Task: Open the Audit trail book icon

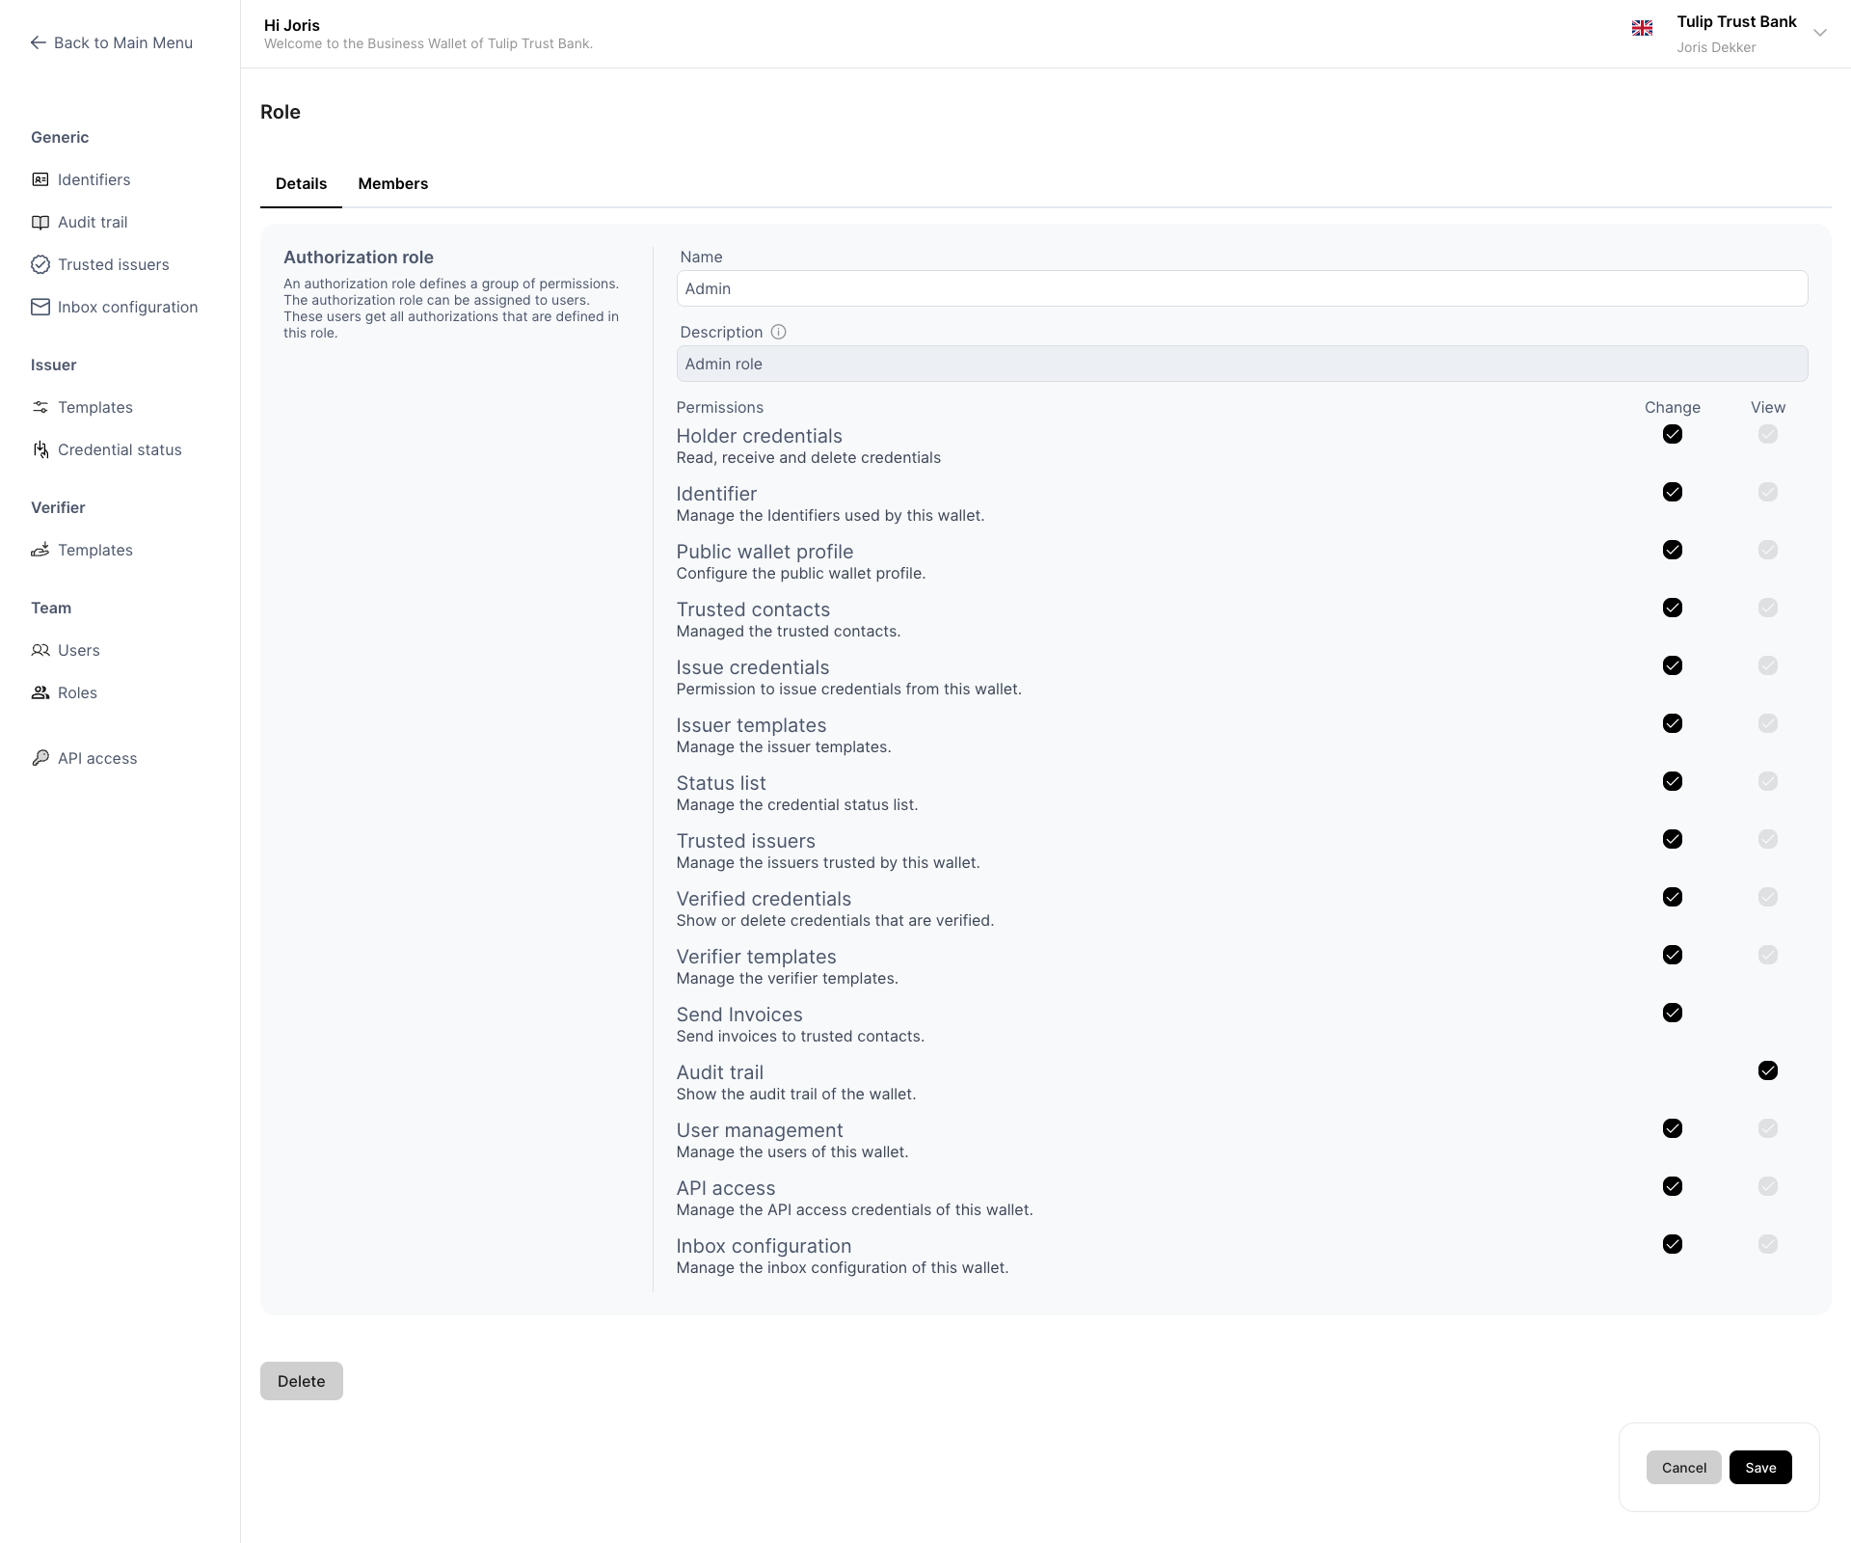Action: 40,222
